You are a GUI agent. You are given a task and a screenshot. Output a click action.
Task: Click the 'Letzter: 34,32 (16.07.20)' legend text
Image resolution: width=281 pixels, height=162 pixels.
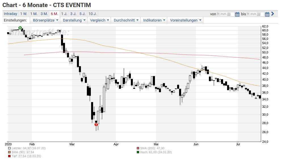29,148
